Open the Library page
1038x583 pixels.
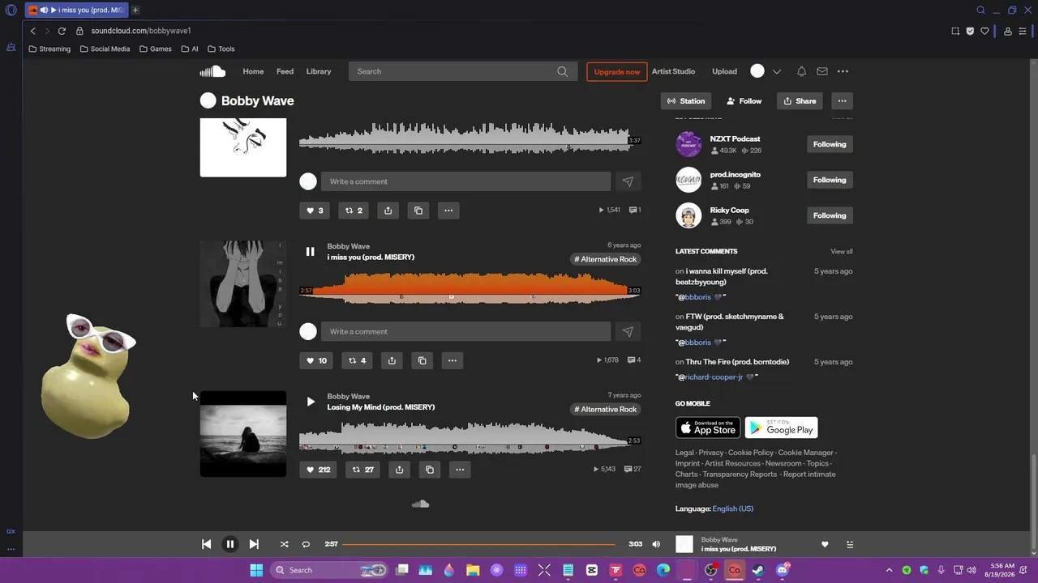(319, 71)
